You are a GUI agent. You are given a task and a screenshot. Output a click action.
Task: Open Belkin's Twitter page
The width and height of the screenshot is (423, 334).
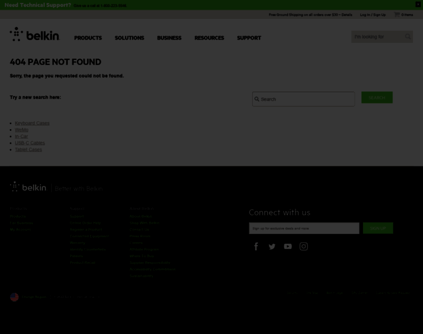point(272,247)
